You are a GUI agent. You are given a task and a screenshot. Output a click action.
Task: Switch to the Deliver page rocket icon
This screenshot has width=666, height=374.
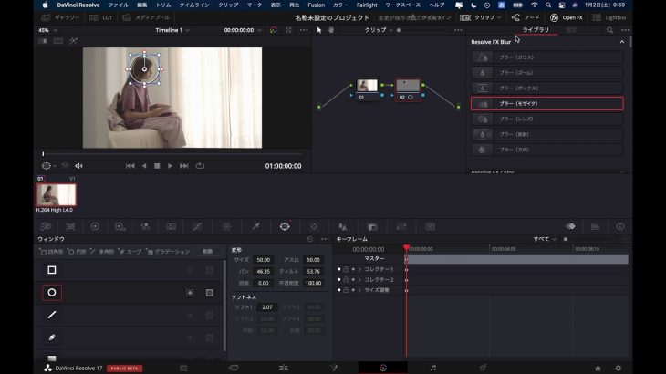483,368
